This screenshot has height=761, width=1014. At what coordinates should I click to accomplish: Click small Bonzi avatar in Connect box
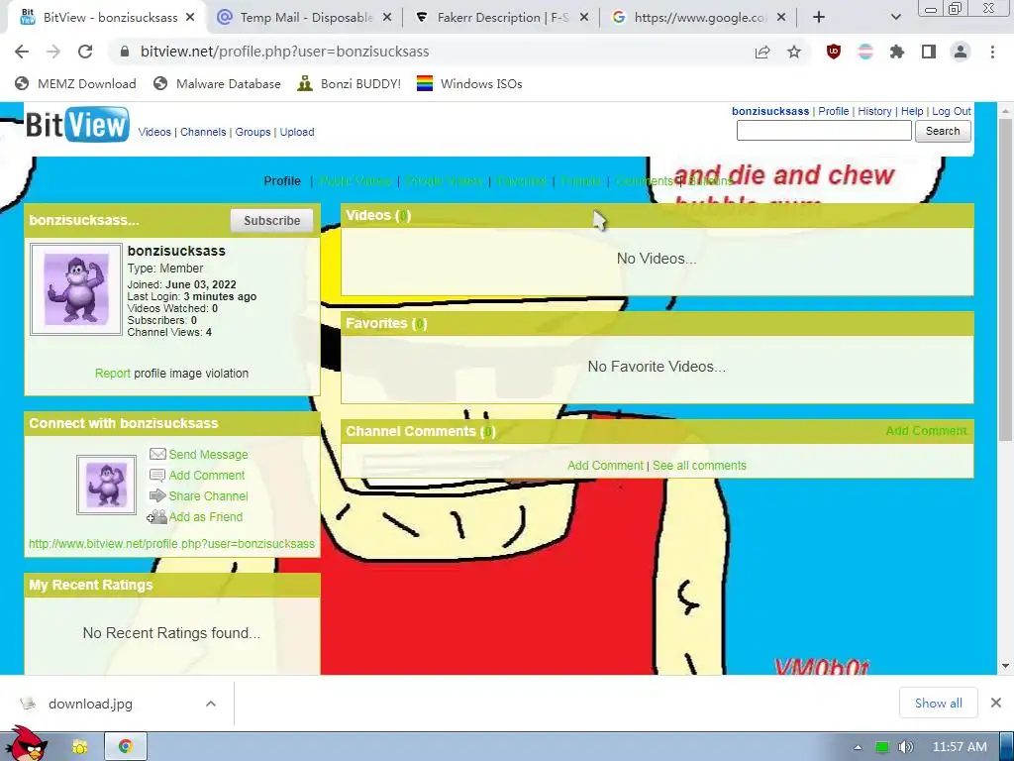click(x=107, y=485)
